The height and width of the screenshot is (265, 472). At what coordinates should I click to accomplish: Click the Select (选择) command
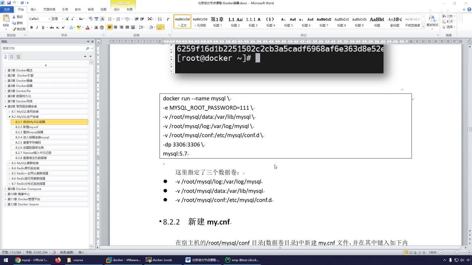[x=448, y=27]
